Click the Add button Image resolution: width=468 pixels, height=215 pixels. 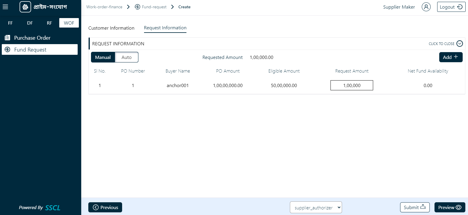(x=451, y=57)
